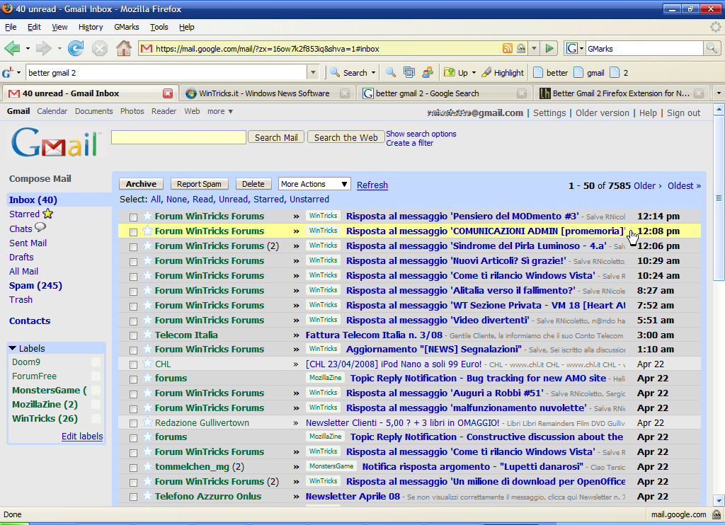Screen dimensions: 725x525
Task: Go back with the green Back arrow
Action: click(x=13, y=48)
